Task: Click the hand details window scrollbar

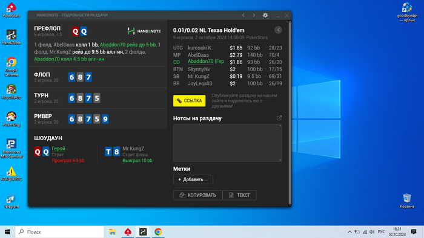Action: tap(290, 113)
